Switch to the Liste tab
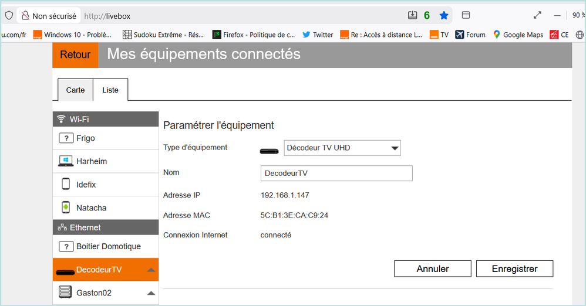 click(110, 90)
